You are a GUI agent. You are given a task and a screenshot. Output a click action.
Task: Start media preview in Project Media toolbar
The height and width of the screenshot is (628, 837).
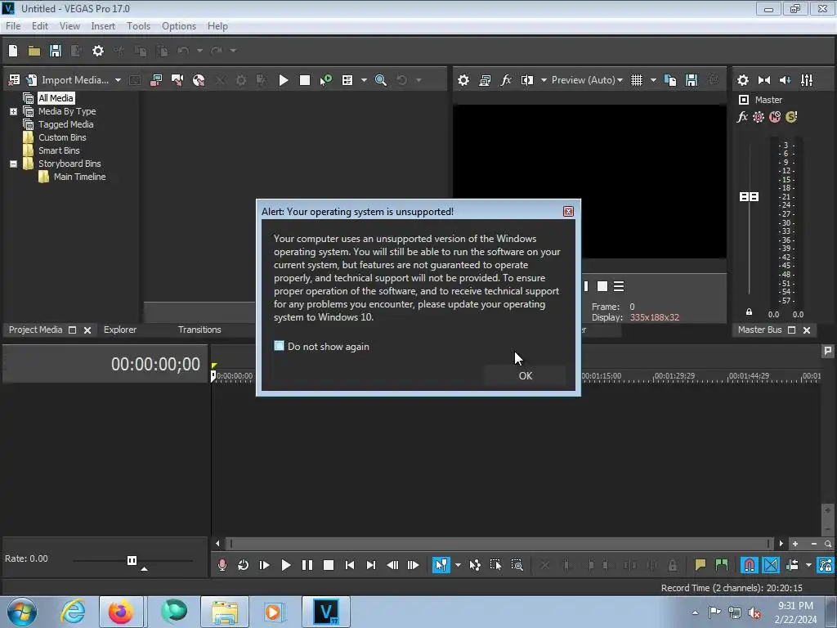[284, 80]
